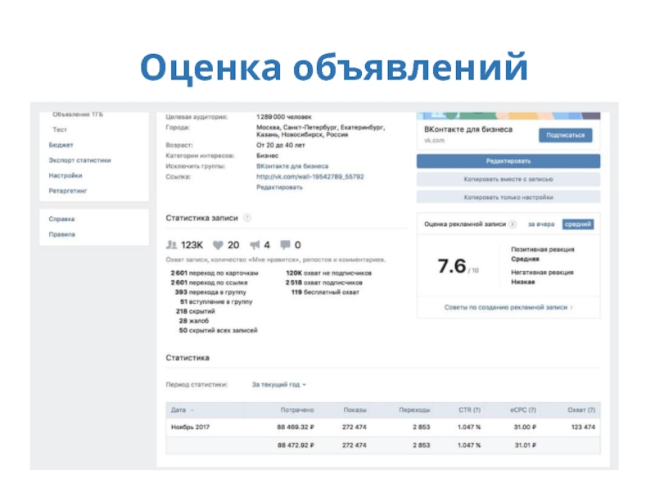
Task: Open the vk.com/wall post link
Action: [309, 176]
